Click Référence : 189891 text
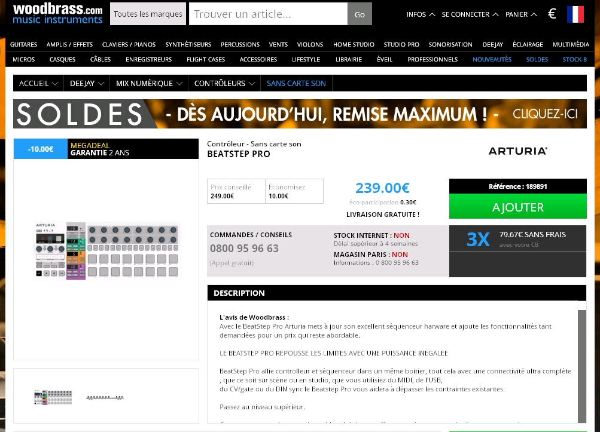600x432 pixels. (517, 186)
